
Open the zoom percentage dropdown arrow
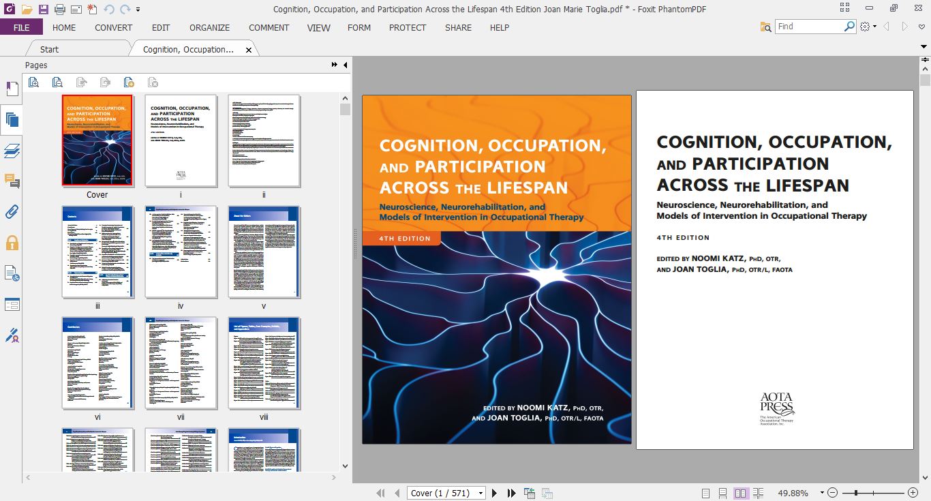[822, 493]
